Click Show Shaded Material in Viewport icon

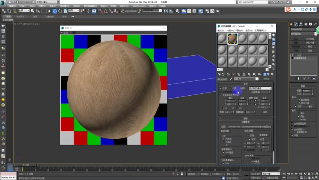(259, 74)
